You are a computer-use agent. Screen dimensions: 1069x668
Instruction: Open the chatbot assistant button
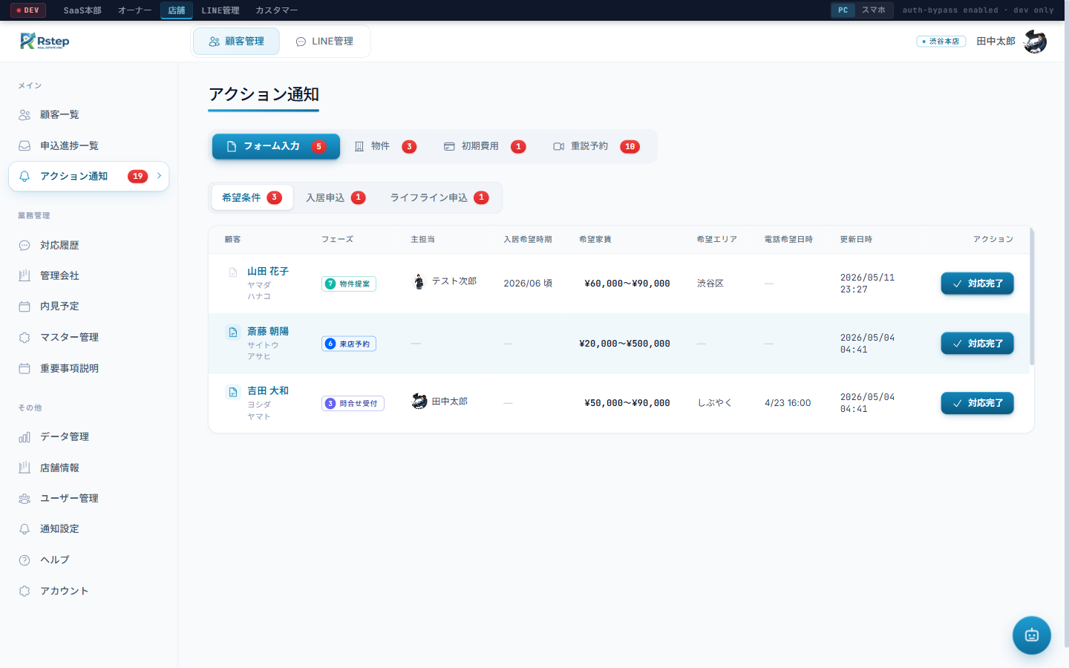1031,635
